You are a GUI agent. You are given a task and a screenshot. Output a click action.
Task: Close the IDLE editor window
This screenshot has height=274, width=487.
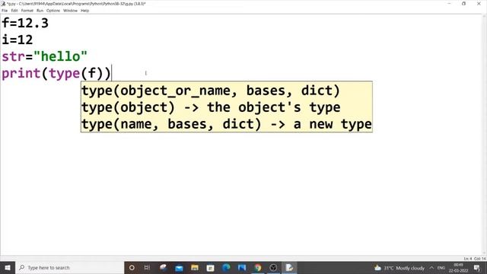point(479,4)
